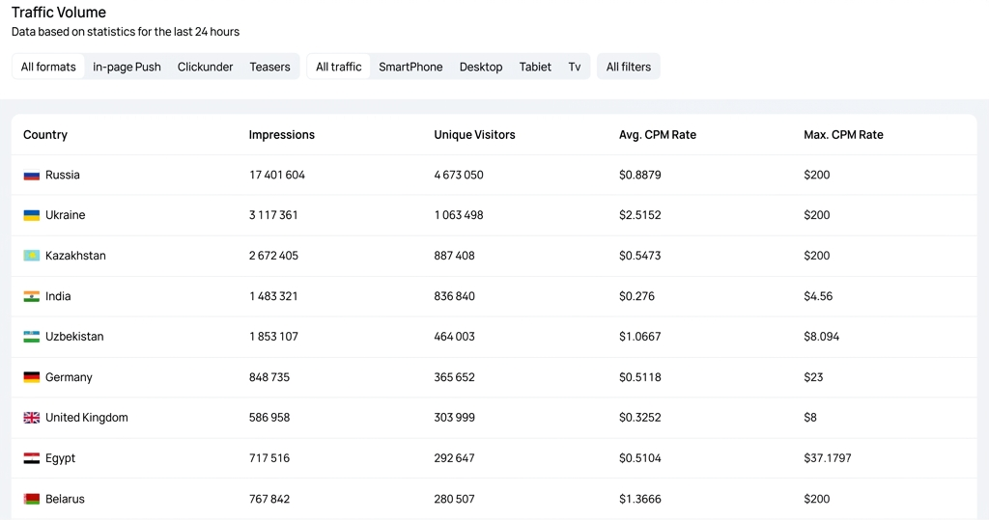Click Uzbekistan unique visitors 464 003
The height and width of the screenshot is (520, 989).
pos(454,337)
